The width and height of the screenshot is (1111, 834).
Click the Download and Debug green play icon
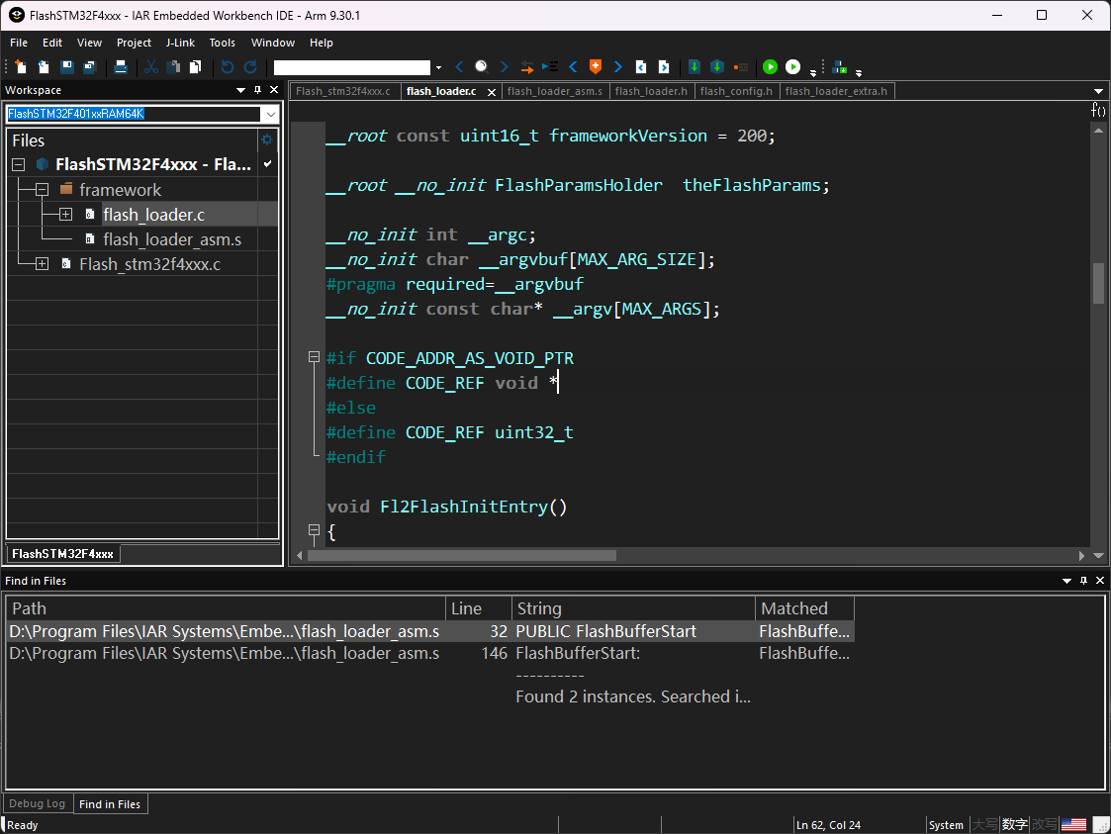click(770, 67)
